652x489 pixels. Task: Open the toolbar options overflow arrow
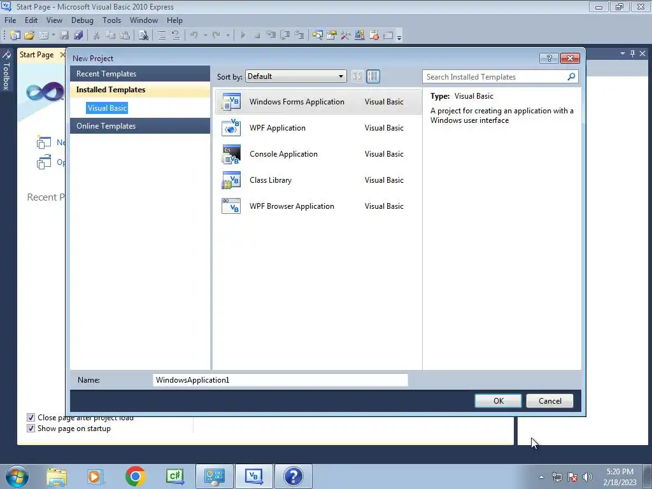click(x=399, y=37)
